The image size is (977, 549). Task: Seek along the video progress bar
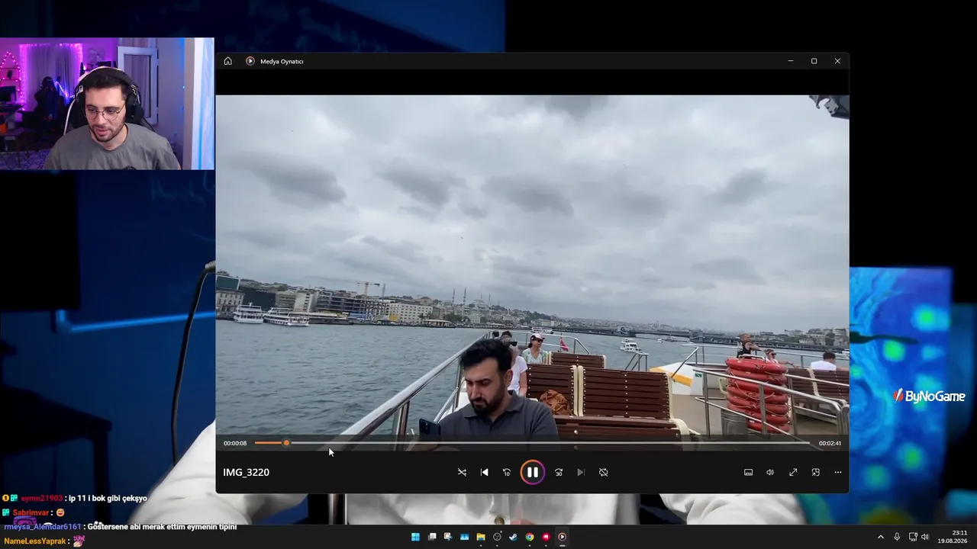[x=532, y=443]
